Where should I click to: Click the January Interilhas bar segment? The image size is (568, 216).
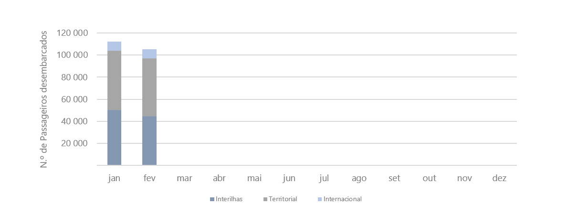click(x=114, y=138)
